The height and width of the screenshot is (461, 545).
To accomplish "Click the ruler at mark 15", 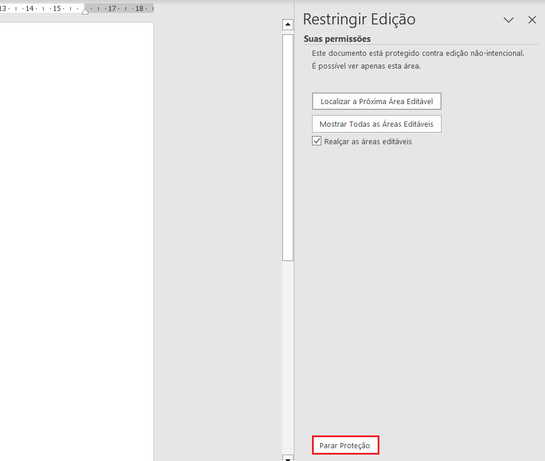I will (56, 9).
